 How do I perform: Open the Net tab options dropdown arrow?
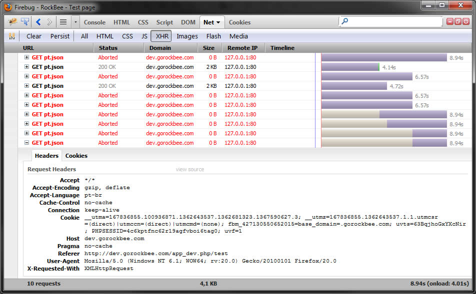(x=218, y=22)
